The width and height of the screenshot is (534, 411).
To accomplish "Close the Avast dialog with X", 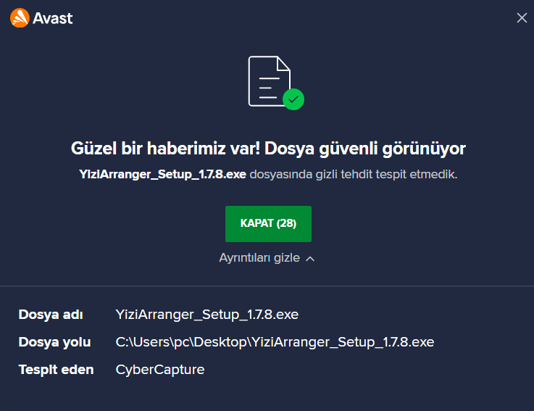I will coord(522,17).
